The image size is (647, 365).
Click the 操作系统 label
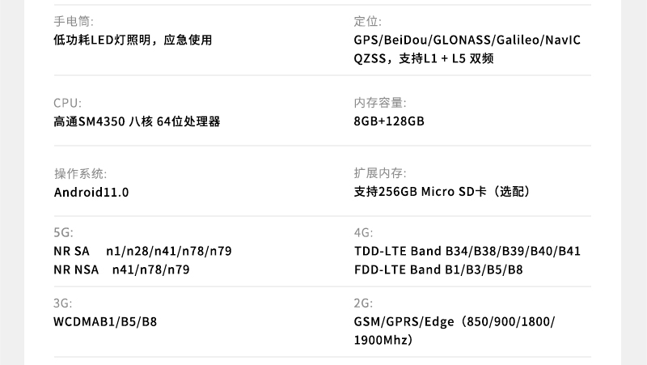80,173
